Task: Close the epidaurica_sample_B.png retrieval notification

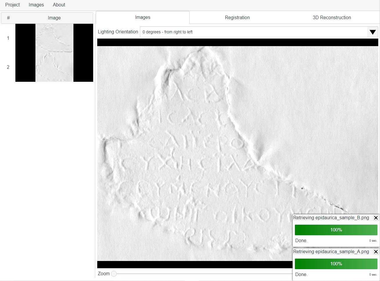Action: click(x=376, y=218)
